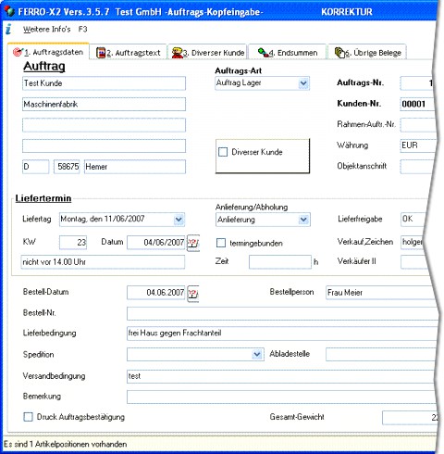Click the Bestell-Nr. field
This screenshot has width=444, height=454.
coord(282,313)
